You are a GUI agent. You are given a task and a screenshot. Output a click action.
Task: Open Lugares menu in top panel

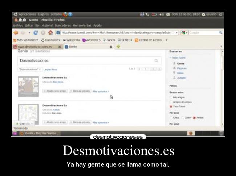point(43,14)
